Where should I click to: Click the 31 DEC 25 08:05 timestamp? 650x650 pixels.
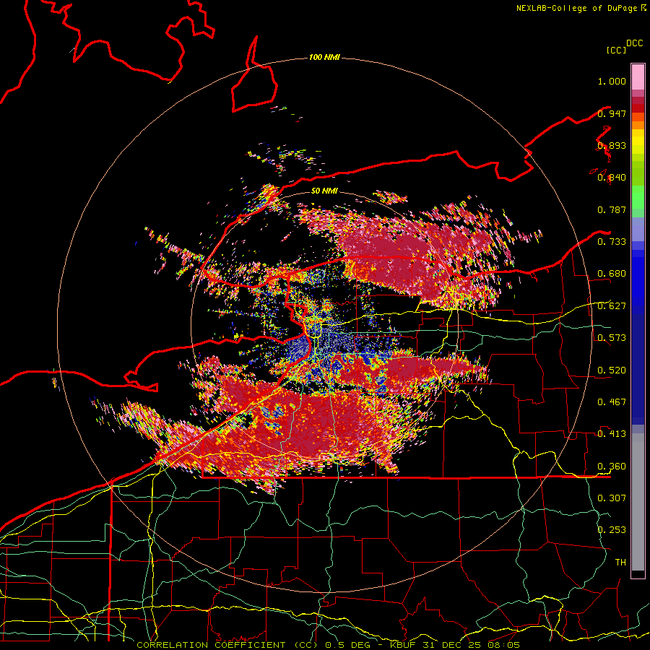[471, 645]
